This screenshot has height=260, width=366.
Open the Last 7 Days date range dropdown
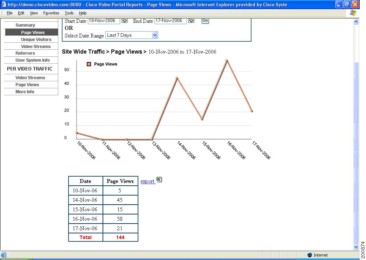(155, 35)
